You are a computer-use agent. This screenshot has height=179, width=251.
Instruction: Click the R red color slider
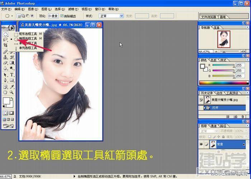[x=223, y=65]
